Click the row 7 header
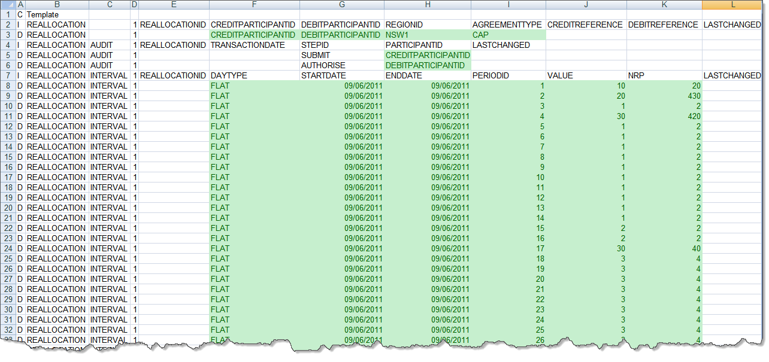This screenshot has width=769, height=362. (8, 76)
